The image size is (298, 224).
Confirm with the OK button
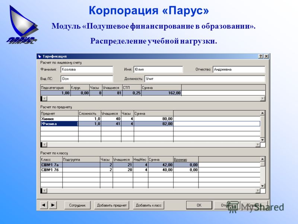tap(199, 205)
